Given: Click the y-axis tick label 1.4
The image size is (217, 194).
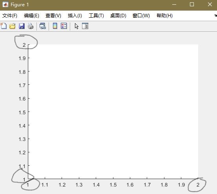Looking at the screenshot, I should click(x=22, y=126).
